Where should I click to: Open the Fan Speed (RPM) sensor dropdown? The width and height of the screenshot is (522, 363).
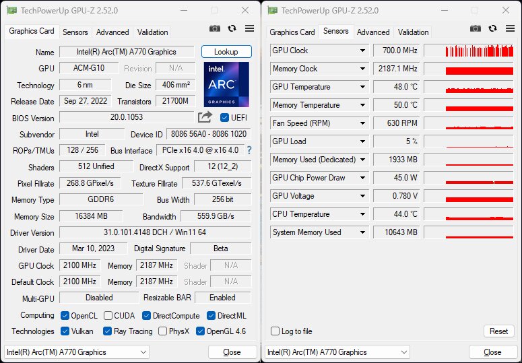click(362, 123)
